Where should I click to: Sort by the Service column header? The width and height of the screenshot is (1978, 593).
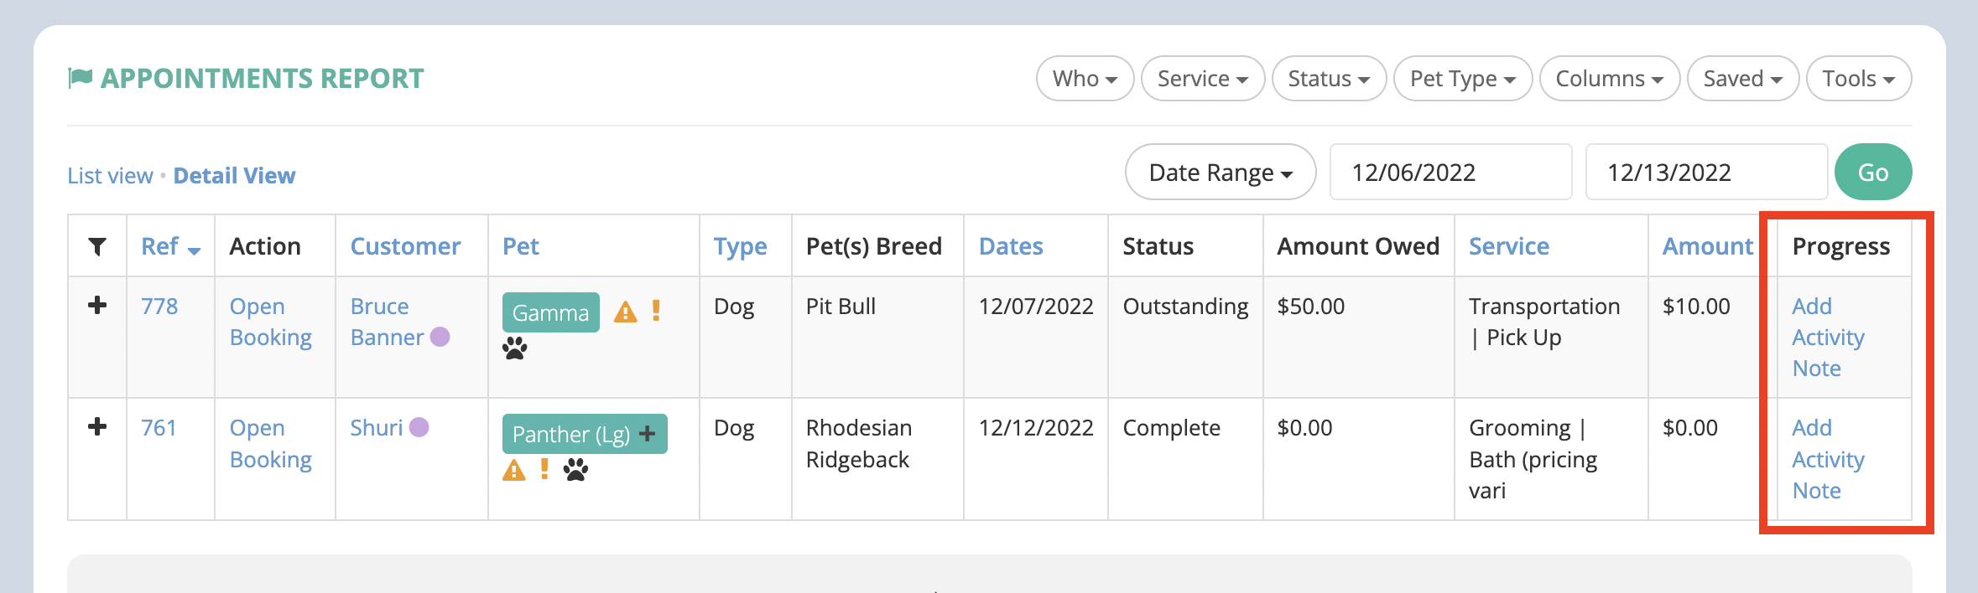1508,246
